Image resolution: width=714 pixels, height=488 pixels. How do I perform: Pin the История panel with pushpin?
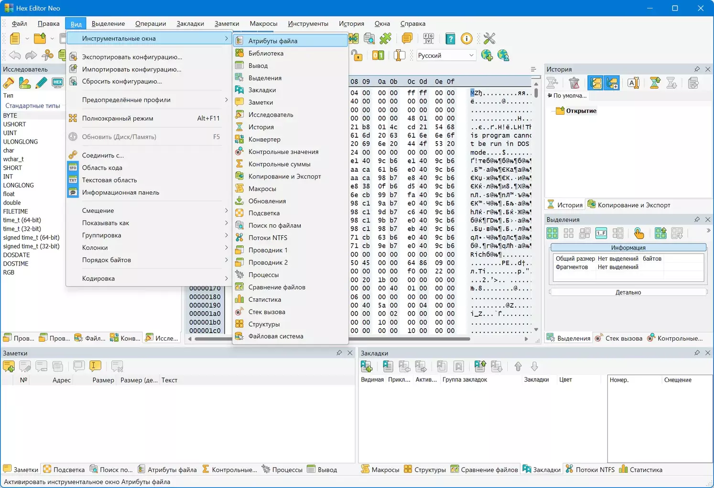[x=697, y=69]
